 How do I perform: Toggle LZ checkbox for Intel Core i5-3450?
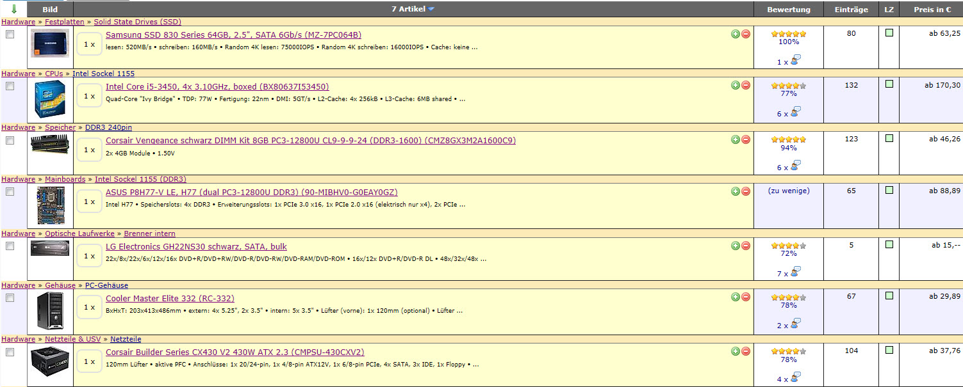coord(889,84)
